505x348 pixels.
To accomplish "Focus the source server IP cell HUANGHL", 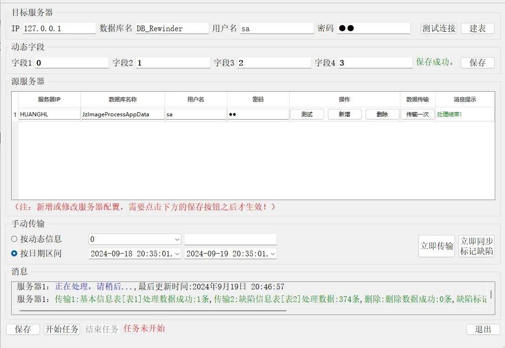I will [x=49, y=114].
